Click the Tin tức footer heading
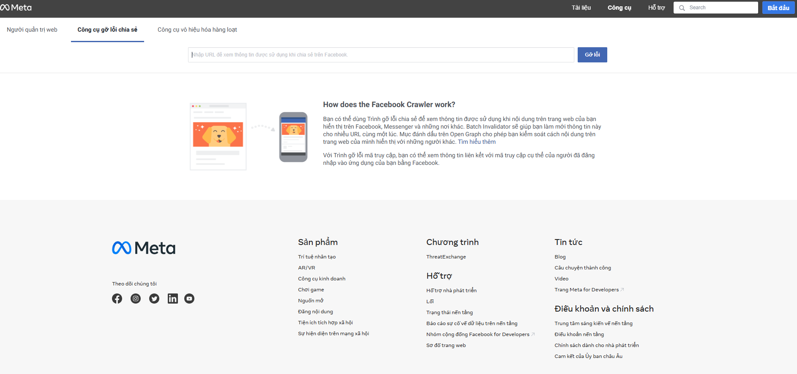797x374 pixels. point(568,242)
